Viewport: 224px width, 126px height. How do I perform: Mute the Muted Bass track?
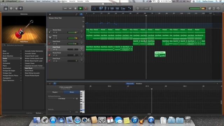tap(54, 33)
